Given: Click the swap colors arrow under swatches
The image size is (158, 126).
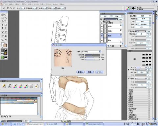Looking at the screenshot, I should tap(2, 47).
